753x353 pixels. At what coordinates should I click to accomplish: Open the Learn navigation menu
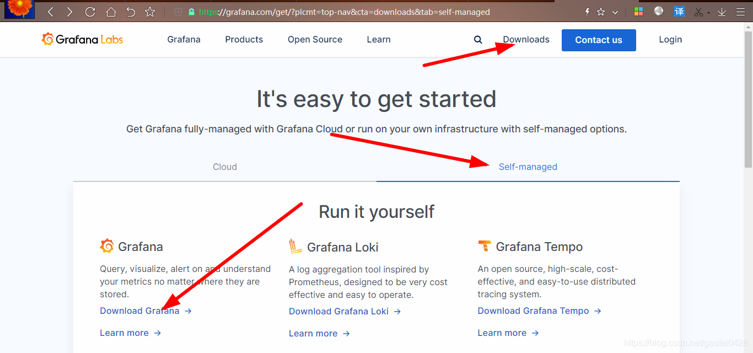coord(379,40)
